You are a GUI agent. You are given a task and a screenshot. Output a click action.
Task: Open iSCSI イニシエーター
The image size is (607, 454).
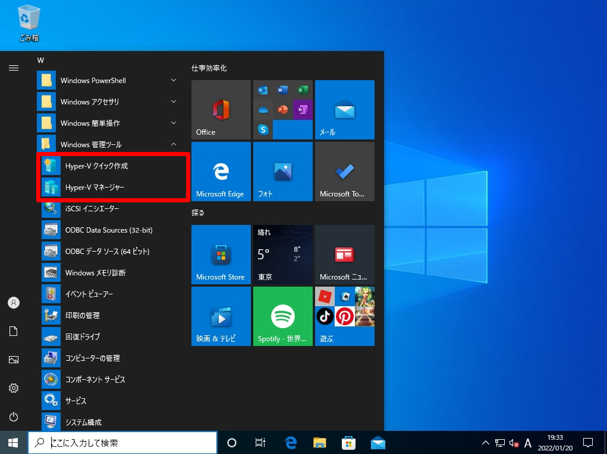click(112, 209)
